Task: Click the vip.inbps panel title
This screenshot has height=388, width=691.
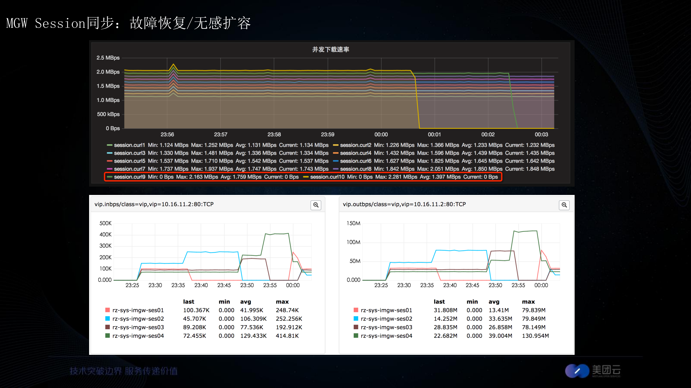Action: (154, 204)
